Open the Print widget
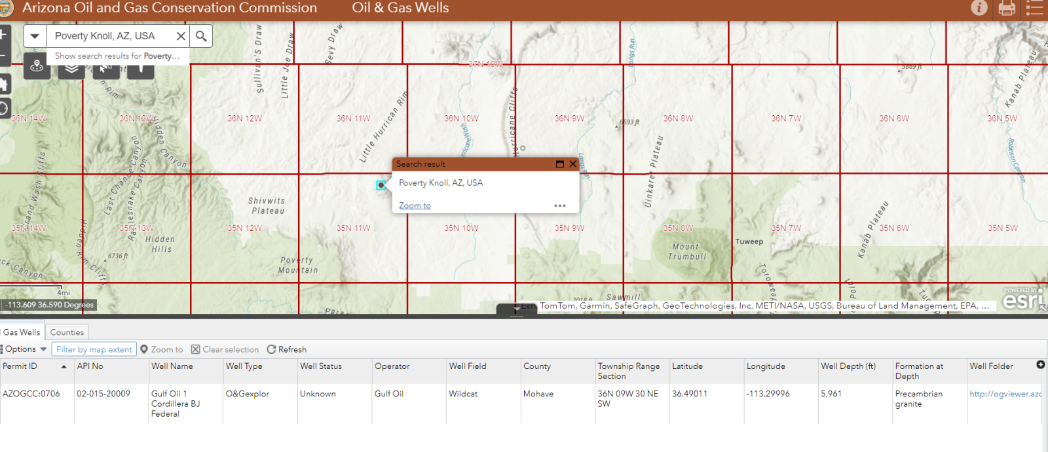1048x452 pixels. tap(1007, 8)
